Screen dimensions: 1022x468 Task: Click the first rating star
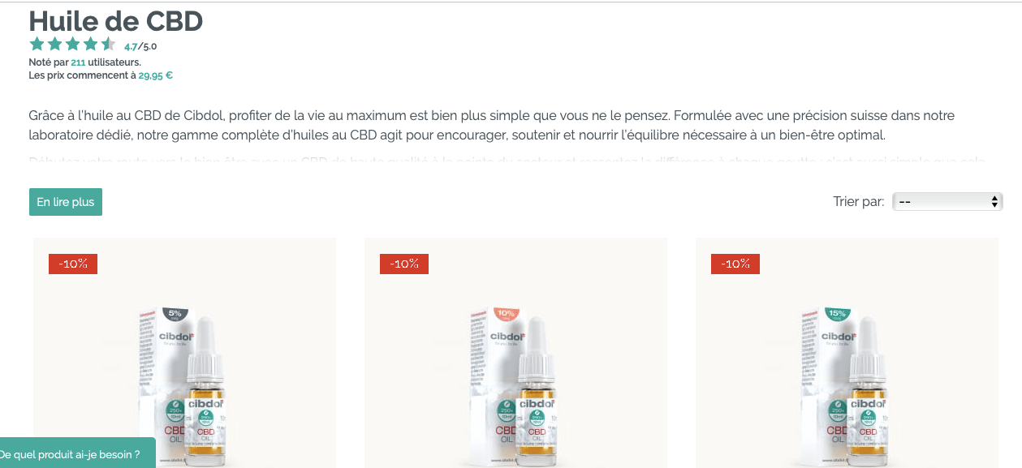point(37,45)
